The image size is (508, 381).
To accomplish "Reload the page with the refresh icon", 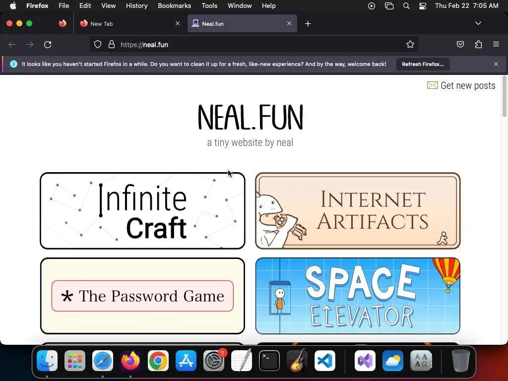I will (x=48, y=44).
